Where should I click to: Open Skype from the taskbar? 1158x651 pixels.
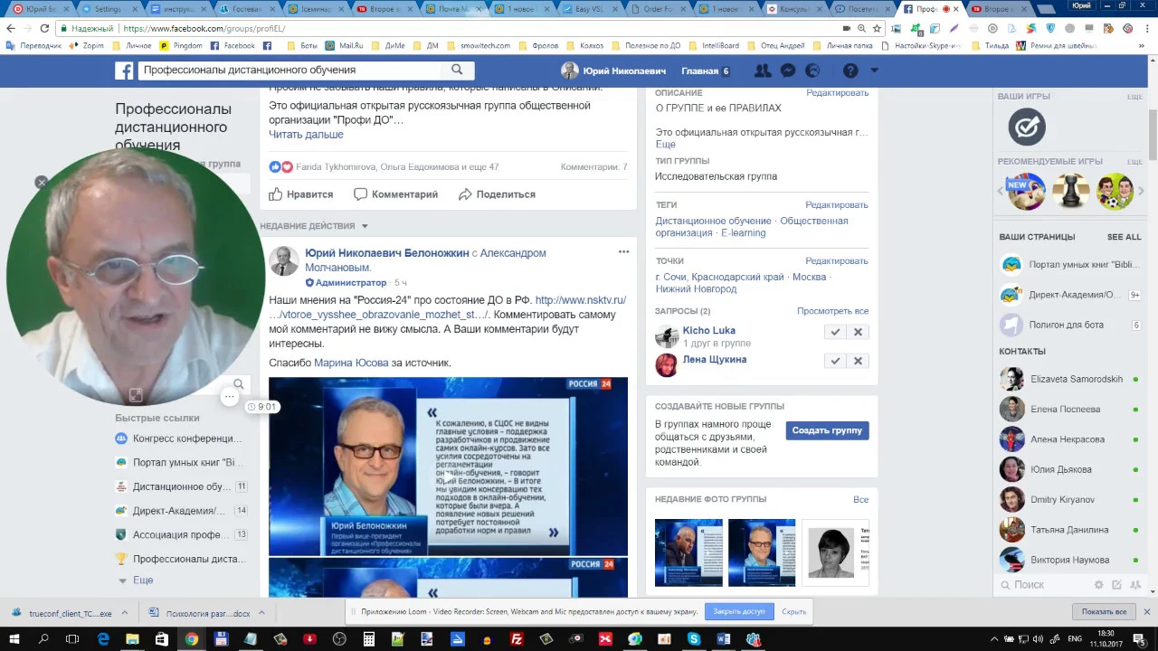694,639
